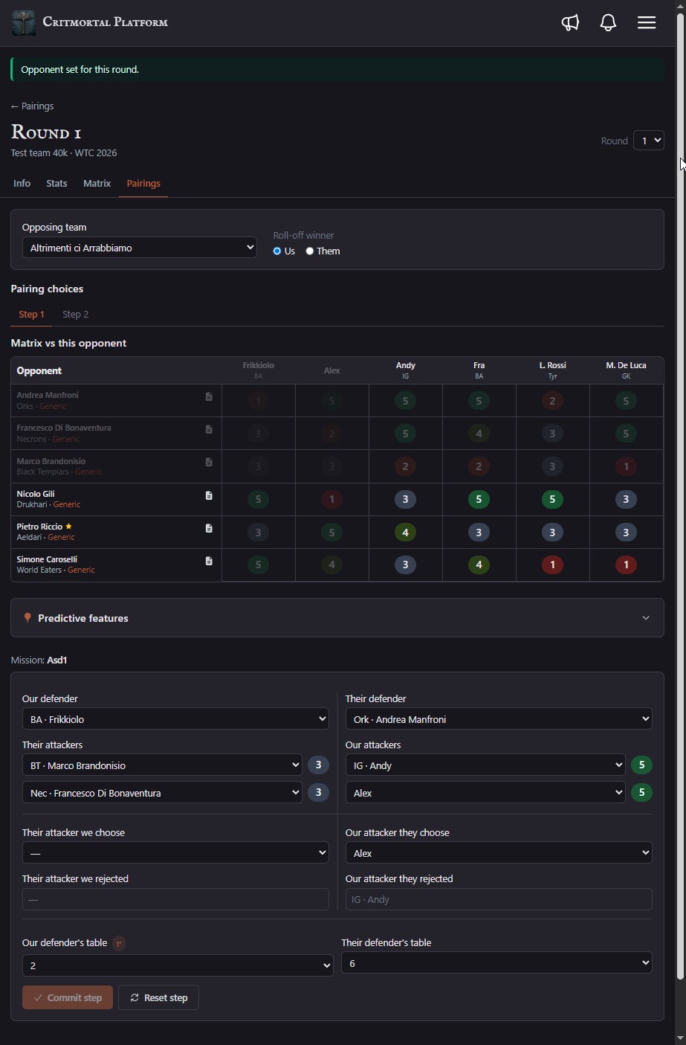Open Simone Caroselli's list document icon

(209, 561)
